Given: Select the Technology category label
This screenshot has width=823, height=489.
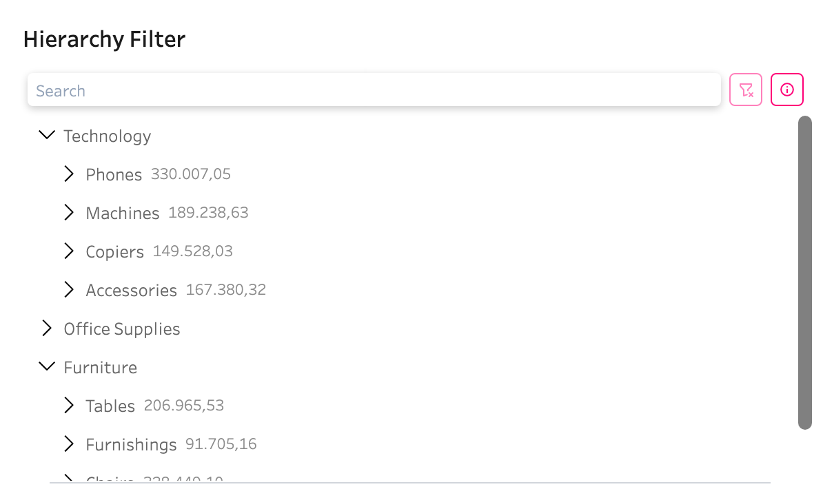Looking at the screenshot, I should (108, 136).
